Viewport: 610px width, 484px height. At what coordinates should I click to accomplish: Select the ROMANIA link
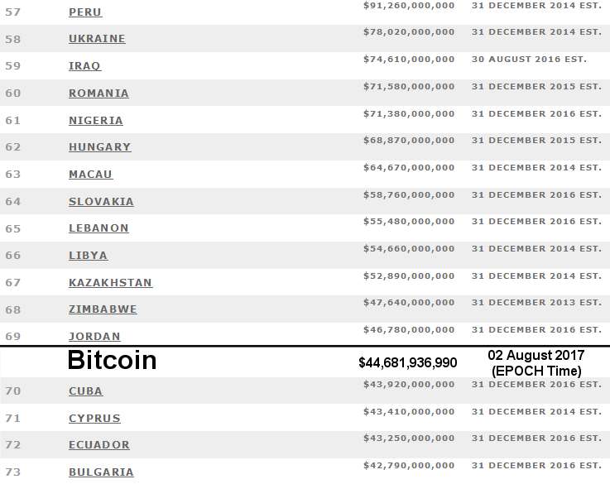pos(98,93)
